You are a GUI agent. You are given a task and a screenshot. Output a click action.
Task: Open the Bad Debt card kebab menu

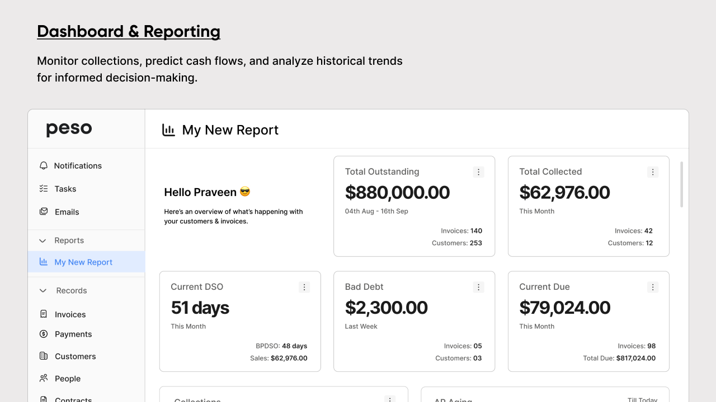coord(478,287)
